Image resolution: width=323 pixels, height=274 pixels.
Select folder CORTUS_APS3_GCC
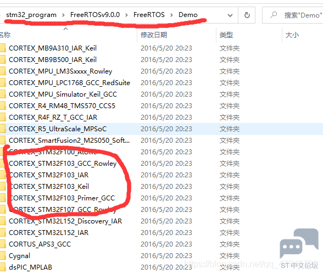(x=40, y=244)
